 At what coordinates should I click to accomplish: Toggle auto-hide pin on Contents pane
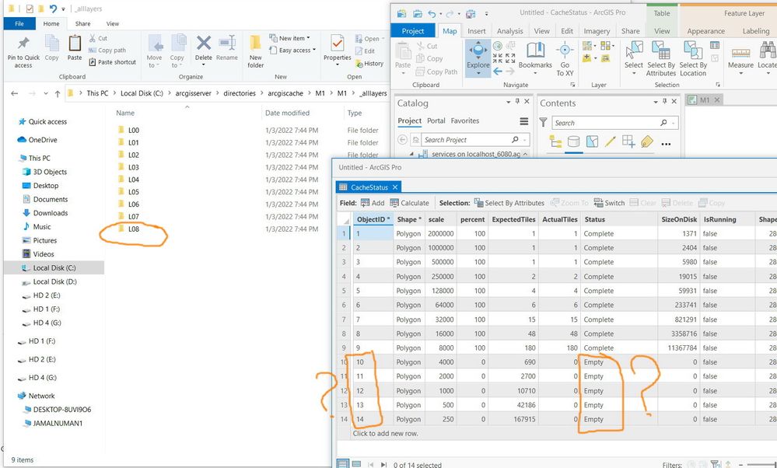(x=664, y=102)
